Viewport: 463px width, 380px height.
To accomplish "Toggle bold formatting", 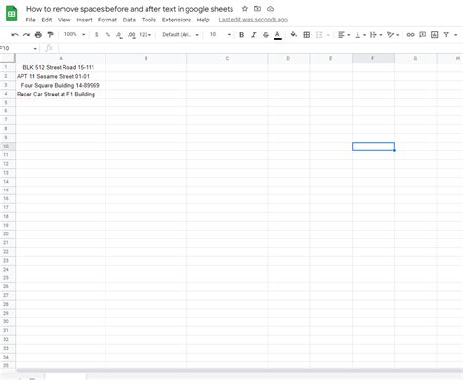I will (241, 35).
